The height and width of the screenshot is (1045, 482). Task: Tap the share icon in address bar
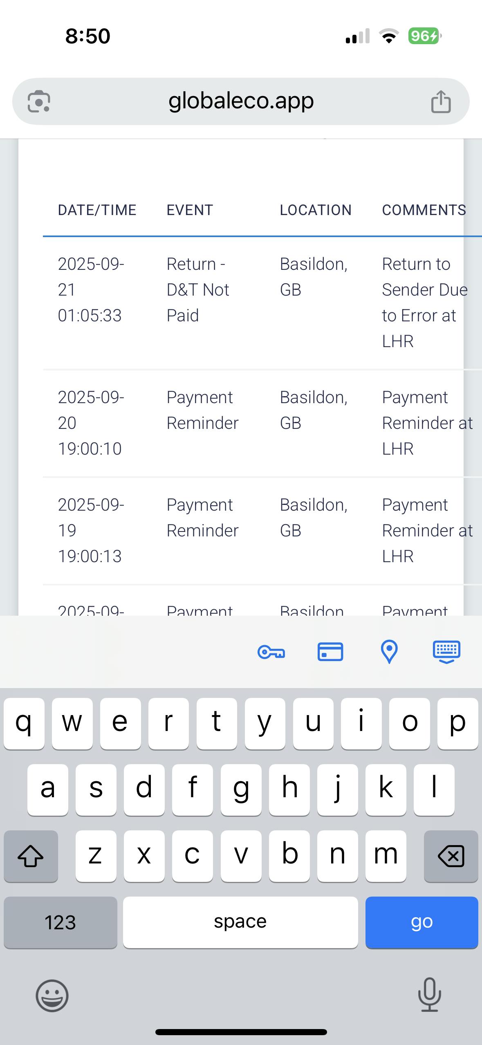(x=441, y=101)
